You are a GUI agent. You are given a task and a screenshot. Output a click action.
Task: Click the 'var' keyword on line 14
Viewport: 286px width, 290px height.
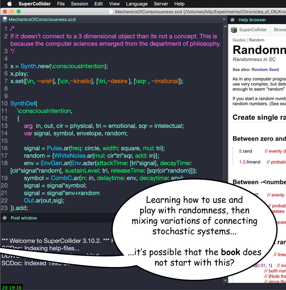coord(28,133)
